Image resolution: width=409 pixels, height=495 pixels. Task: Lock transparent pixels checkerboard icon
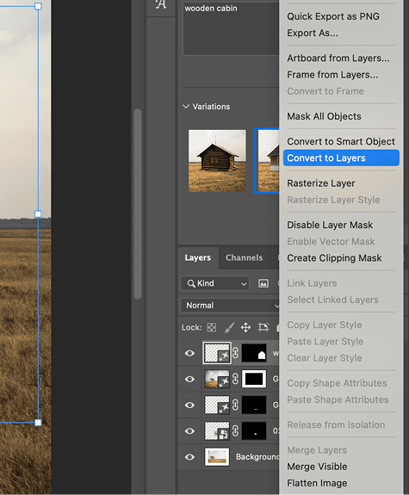click(x=211, y=327)
